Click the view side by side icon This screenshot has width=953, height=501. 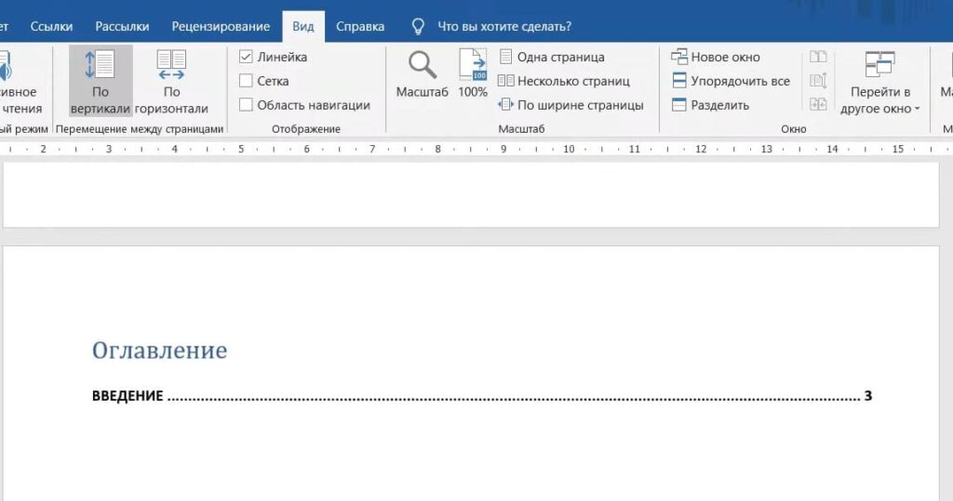click(x=818, y=57)
